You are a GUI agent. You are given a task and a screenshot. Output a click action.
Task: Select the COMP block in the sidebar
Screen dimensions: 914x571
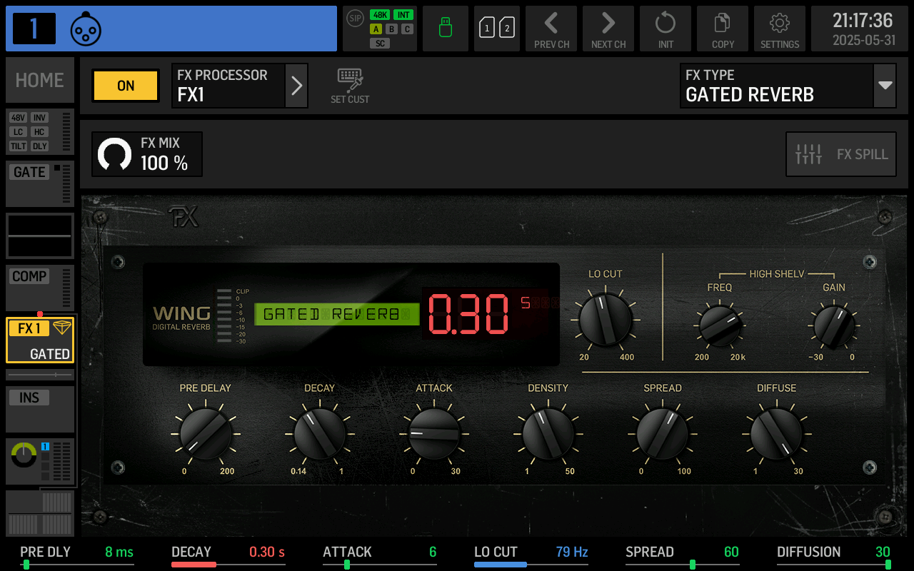point(31,276)
